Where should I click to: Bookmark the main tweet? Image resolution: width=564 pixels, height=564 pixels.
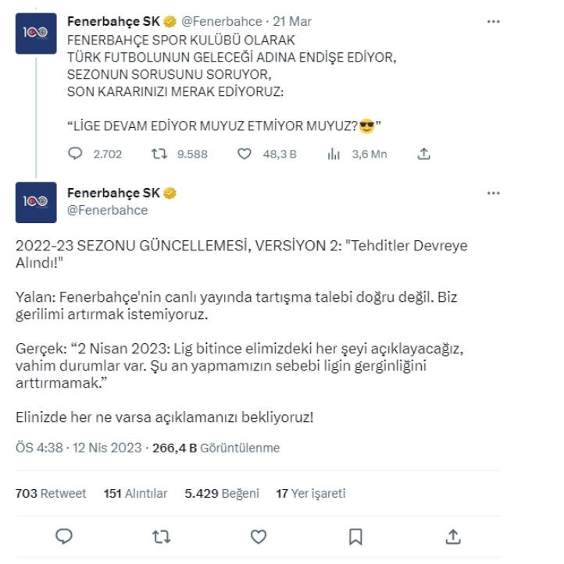[355, 536]
